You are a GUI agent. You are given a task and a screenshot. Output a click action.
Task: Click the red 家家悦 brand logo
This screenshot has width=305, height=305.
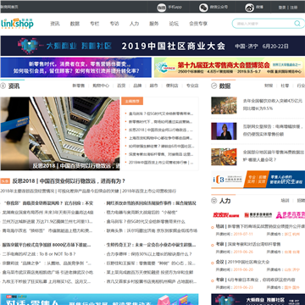click(226, 215)
